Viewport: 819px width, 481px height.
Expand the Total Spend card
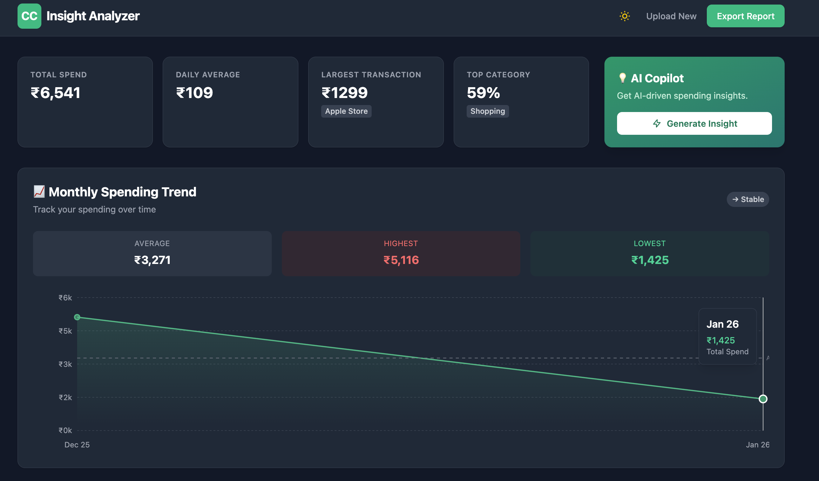[85, 102]
